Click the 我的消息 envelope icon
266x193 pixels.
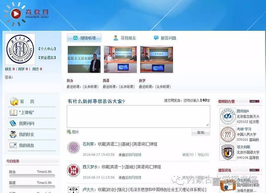pos(13,145)
